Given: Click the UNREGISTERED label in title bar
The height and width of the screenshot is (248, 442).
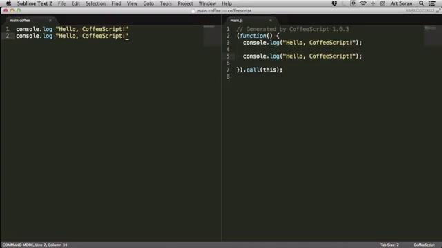Looking at the screenshot, I should 420,11.
